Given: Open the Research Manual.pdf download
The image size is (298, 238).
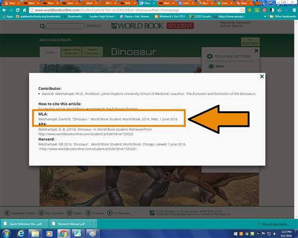Looking at the screenshot, I should [71, 224].
